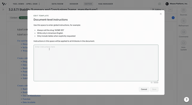The height and width of the screenshot is (105, 192).
Task: Click the Auto Update icon
Action: 183,43
